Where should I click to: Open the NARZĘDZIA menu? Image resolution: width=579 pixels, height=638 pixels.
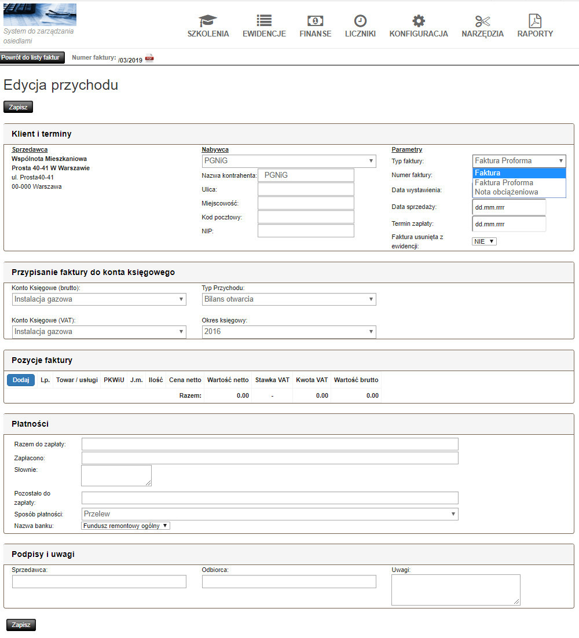[x=482, y=34]
